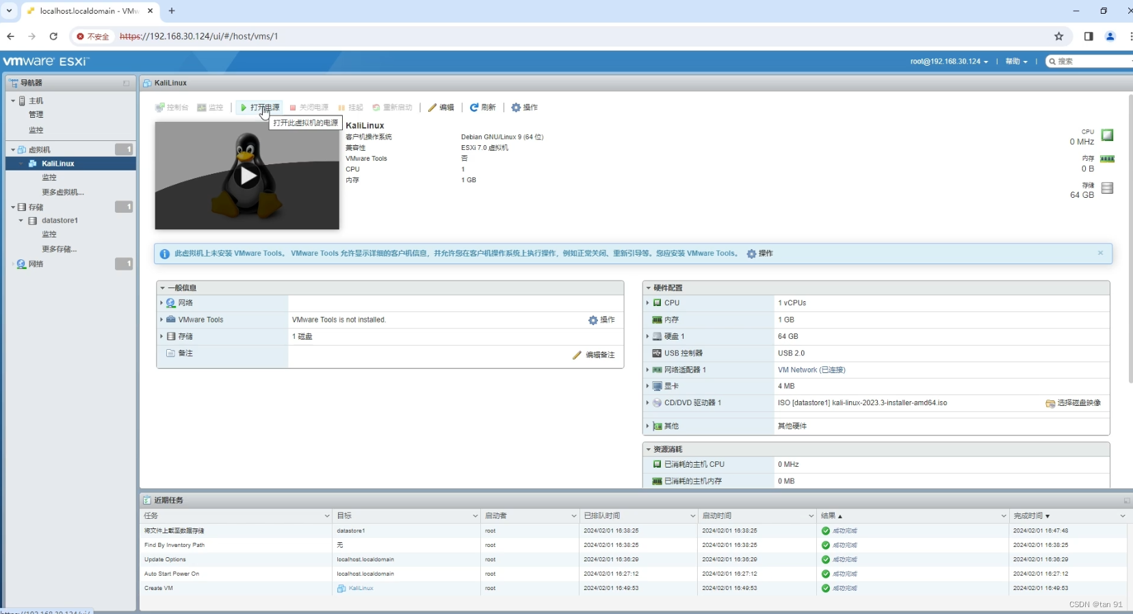
Task: Reload the browser page
Action: click(53, 36)
